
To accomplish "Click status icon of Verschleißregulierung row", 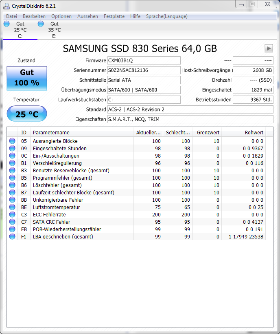I will (x=12, y=163).
